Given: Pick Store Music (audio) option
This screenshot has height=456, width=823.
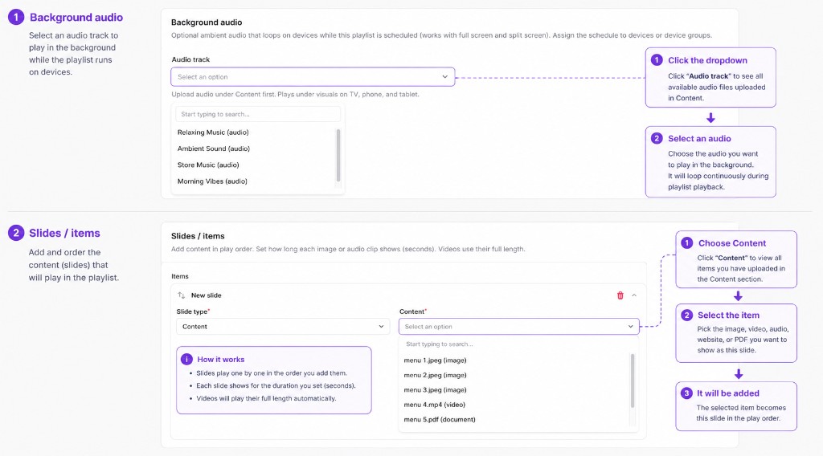Looking at the screenshot, I should (208, 165).
